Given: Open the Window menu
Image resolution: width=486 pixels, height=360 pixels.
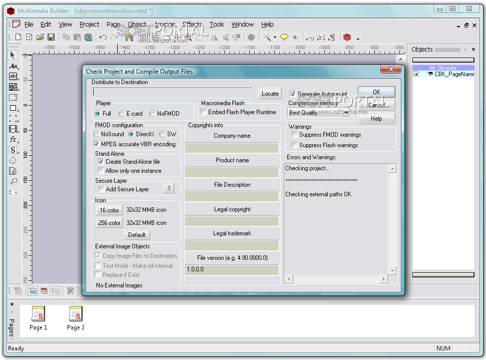Looking at the screenshot, I should point(242,24).
